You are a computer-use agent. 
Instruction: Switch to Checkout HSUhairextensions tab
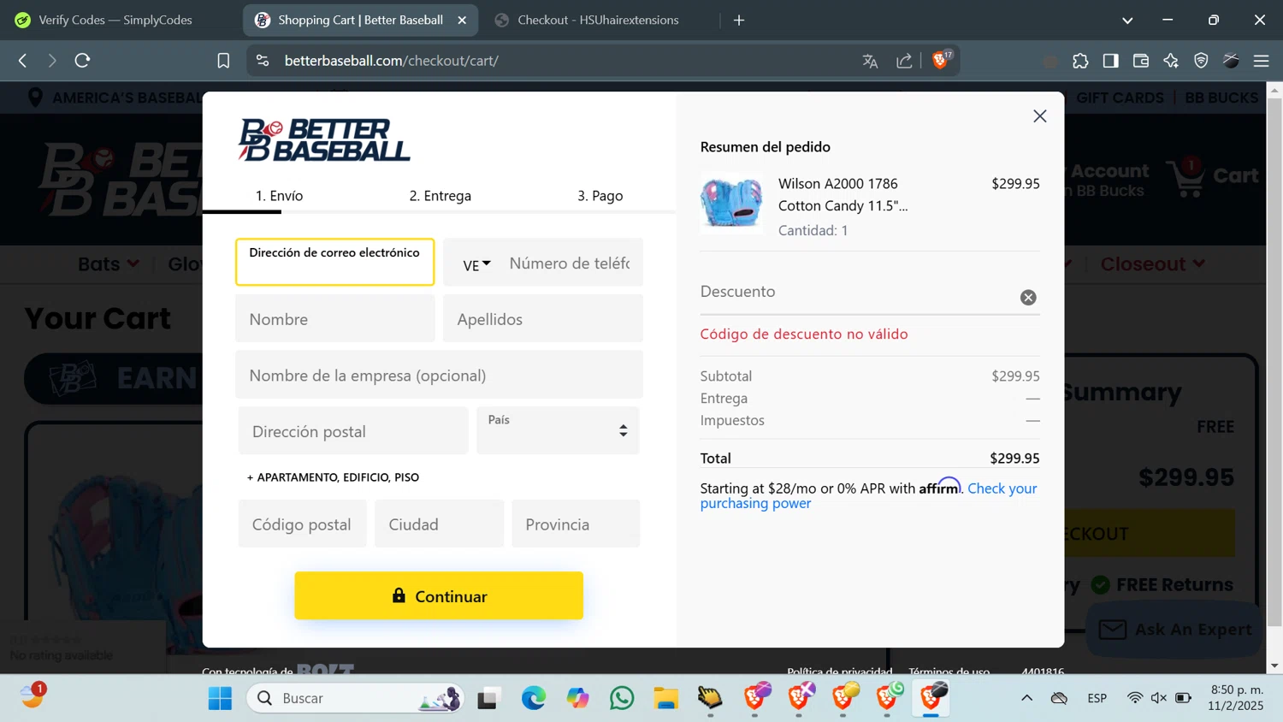(598, 20)
